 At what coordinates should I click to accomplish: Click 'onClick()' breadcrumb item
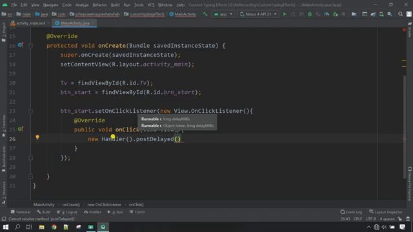pos(136,205)
